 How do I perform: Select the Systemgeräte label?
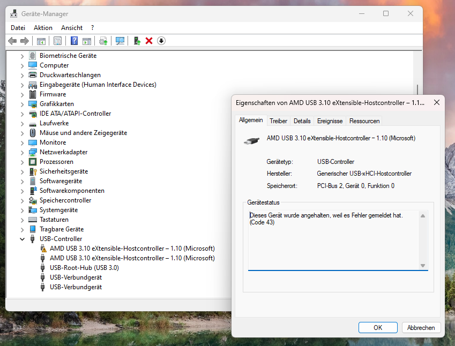tap(58, 210)
